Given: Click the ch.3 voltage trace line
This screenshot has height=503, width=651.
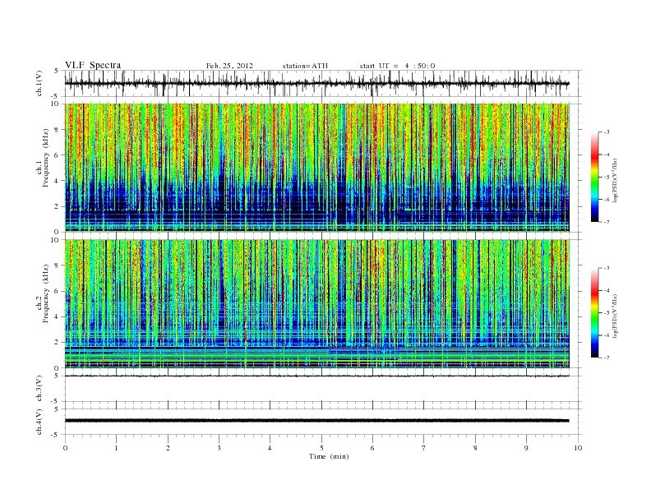Looking at the screenshot, I should tap(316, 376).
